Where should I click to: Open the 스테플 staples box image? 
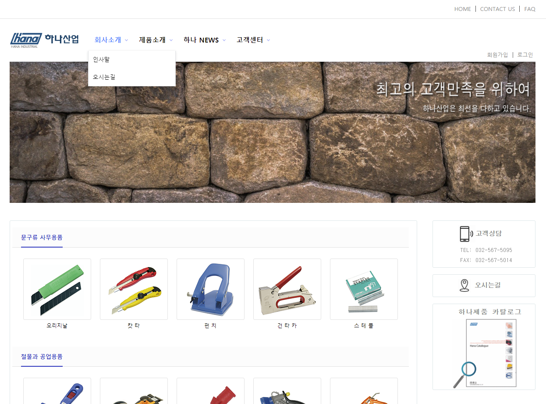click(364, 289)
